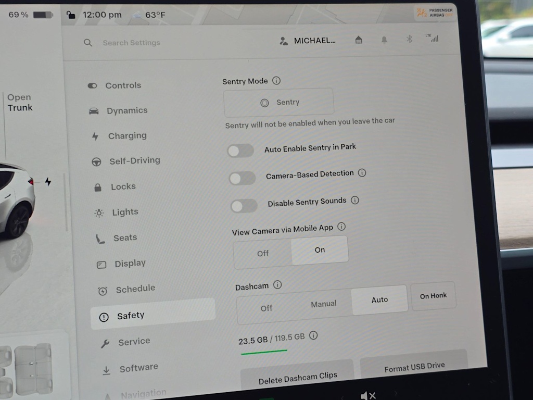This screenshot has width=533, height=400.
Task: Open the notifications bell
Action: 384,40
